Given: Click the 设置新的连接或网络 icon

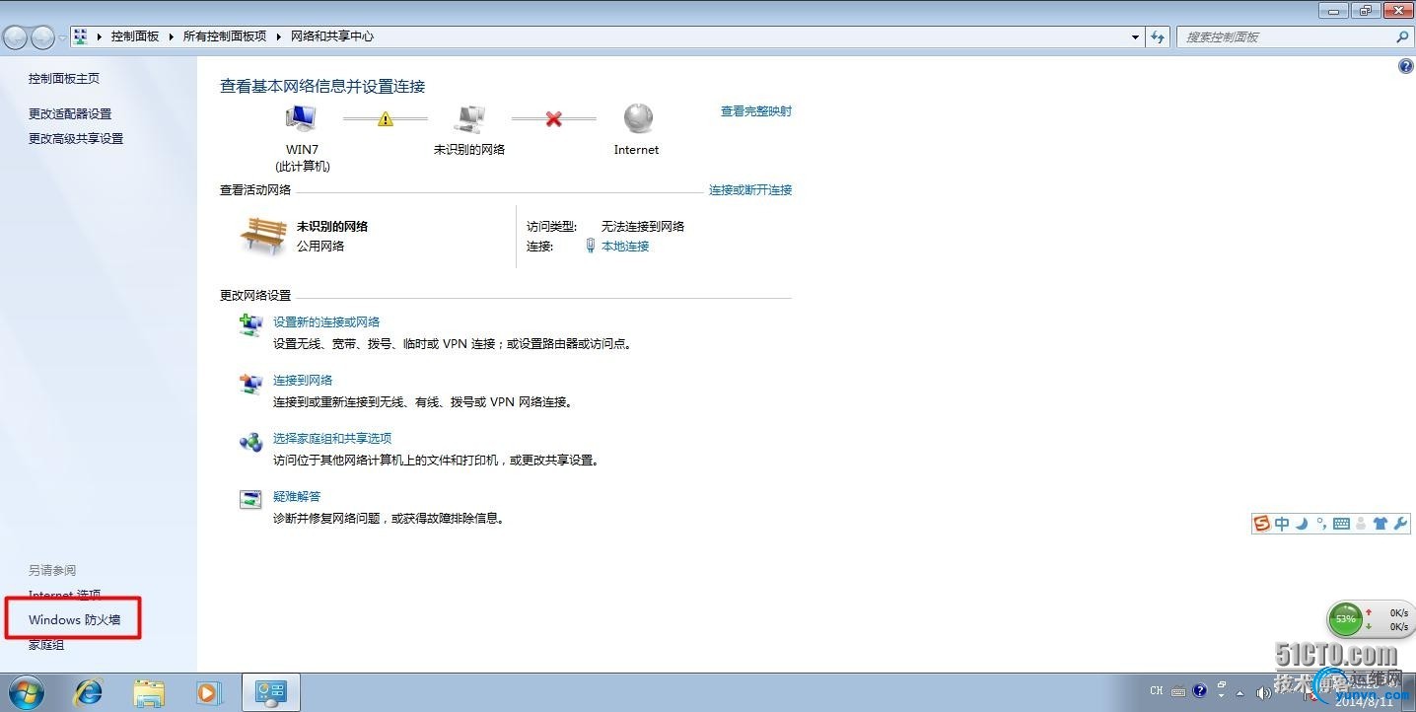Looking at the screenshot, I should click(251, 325).
